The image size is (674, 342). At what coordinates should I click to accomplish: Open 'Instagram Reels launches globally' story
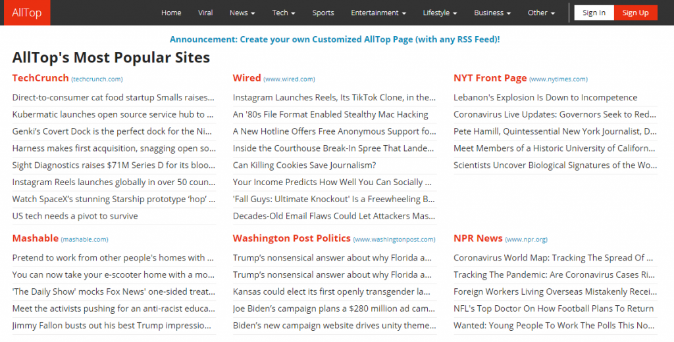click(113, 182)
